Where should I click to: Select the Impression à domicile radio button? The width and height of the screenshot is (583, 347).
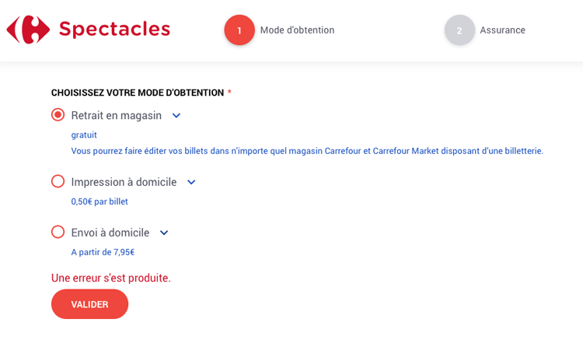[58, 182]
